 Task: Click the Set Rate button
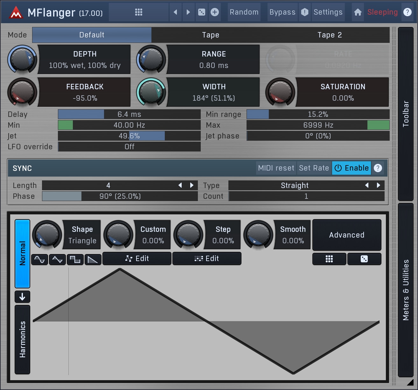pos(314,168)
